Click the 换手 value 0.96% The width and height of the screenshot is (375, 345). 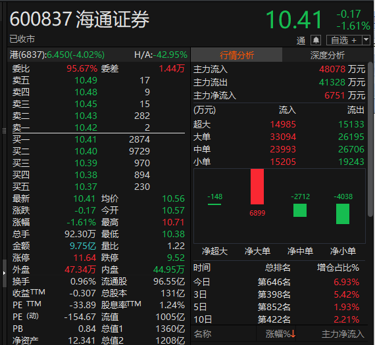tap(84, 281)
